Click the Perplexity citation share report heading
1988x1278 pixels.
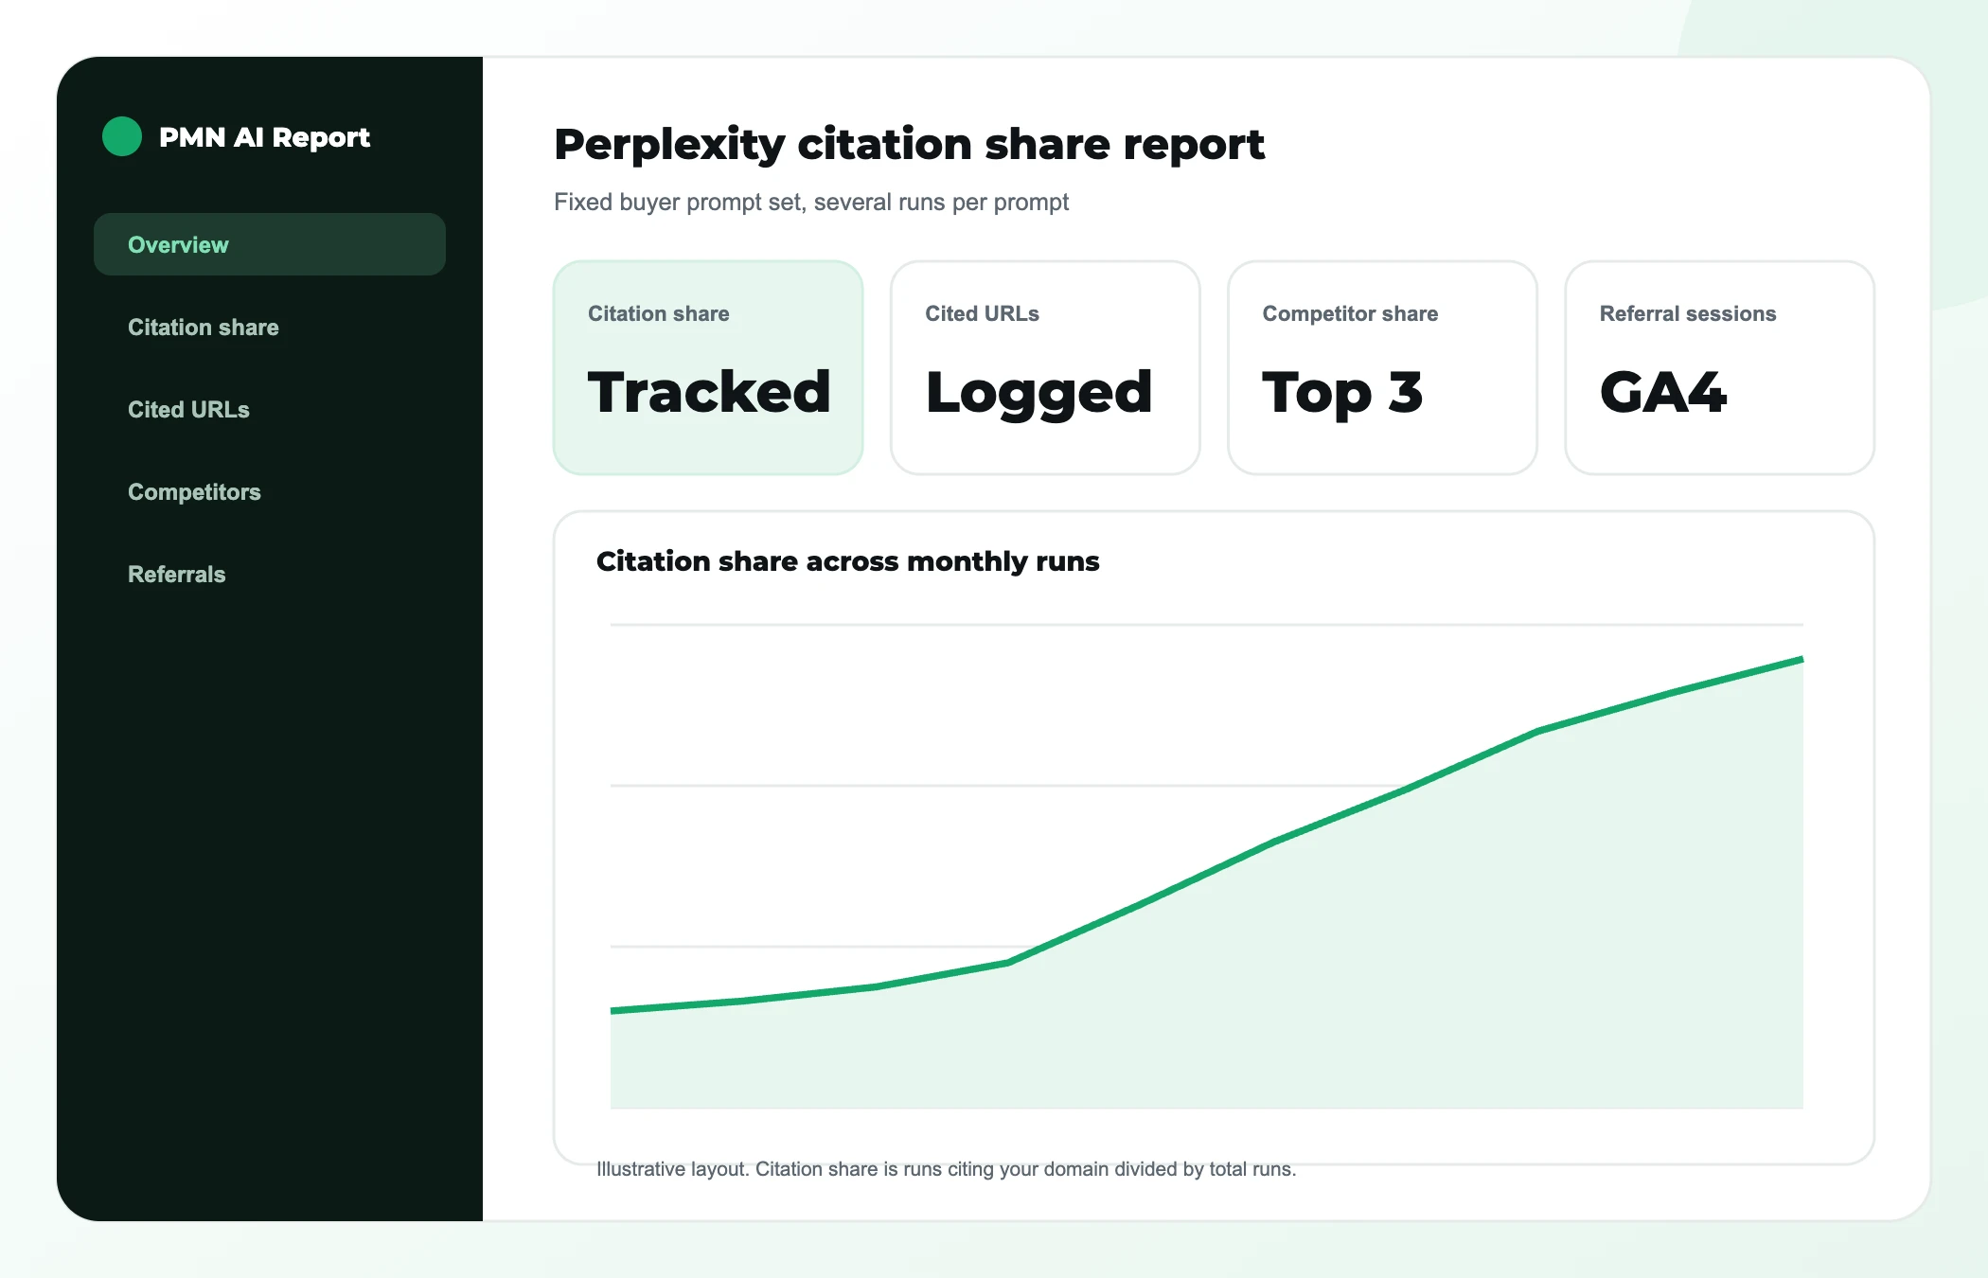[909, 145]
